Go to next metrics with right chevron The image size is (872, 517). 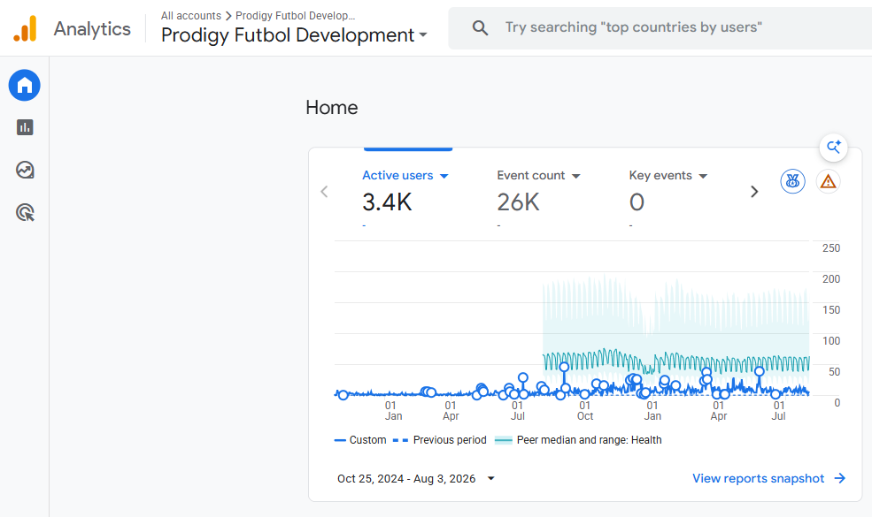pyautogui.click(x=754, y=192)
